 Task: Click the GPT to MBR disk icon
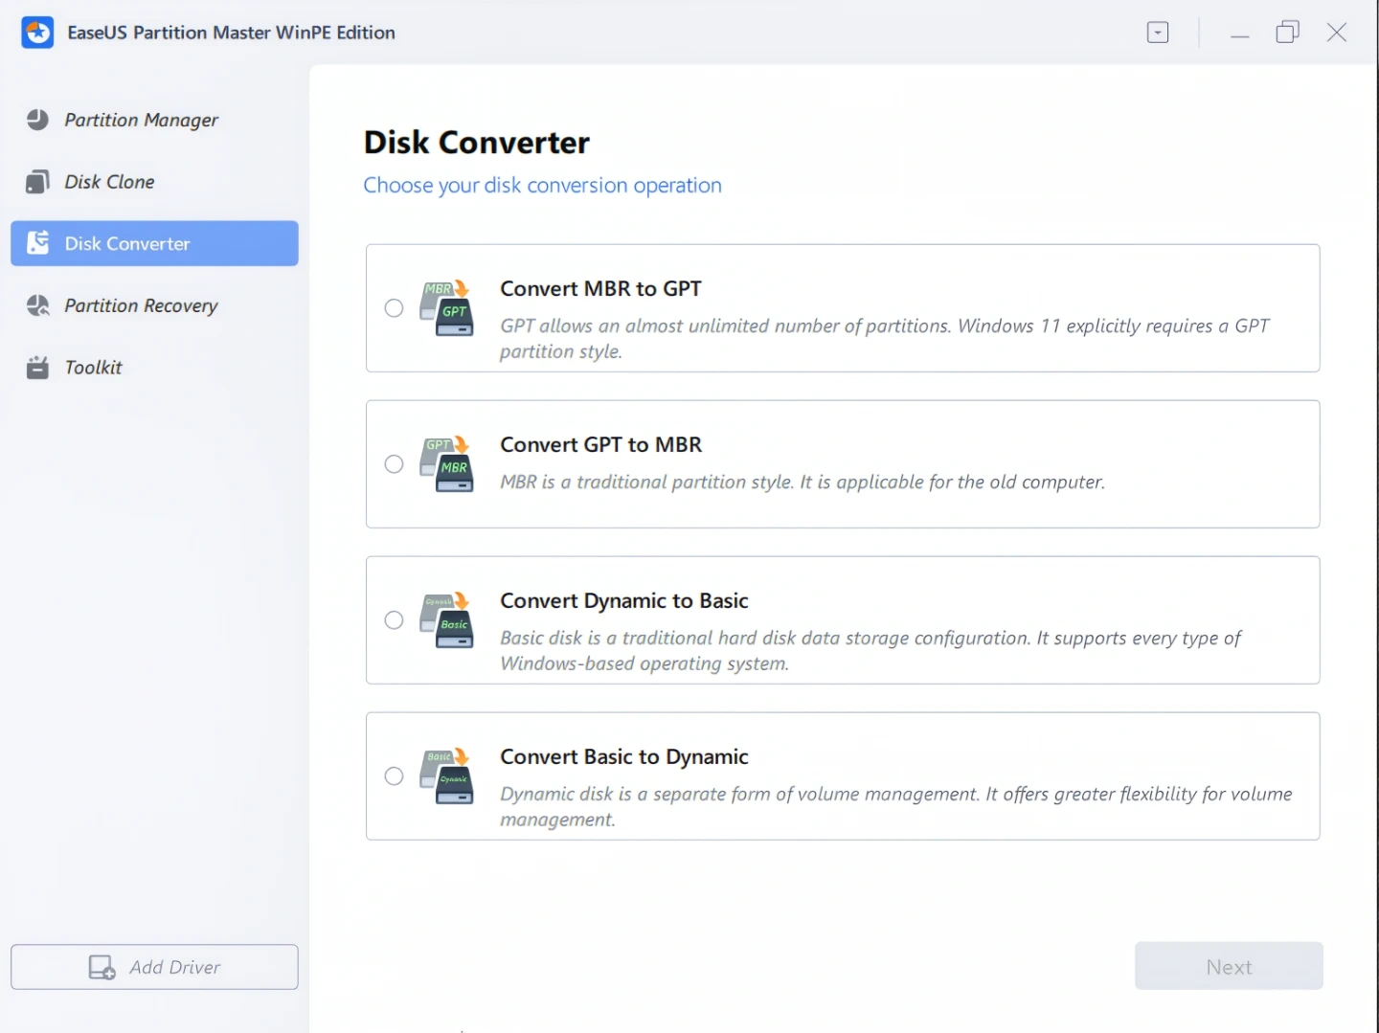(x=446, y=464)
